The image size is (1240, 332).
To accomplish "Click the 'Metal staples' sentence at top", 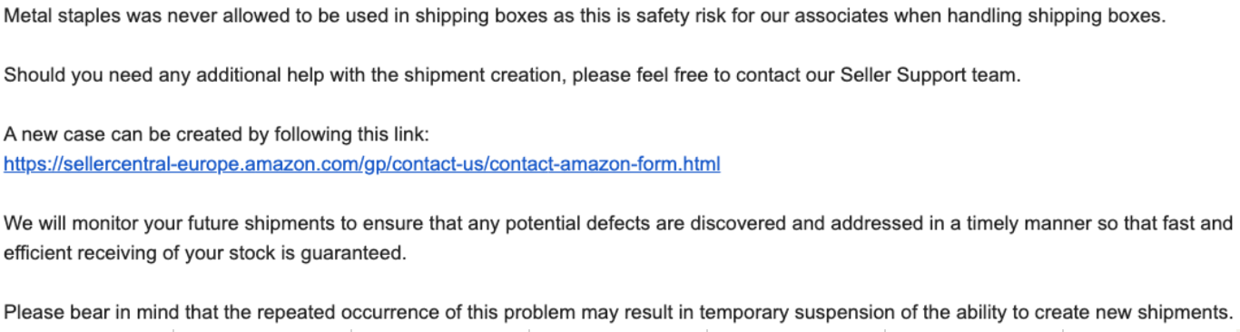I will click(x=585, y=15).
